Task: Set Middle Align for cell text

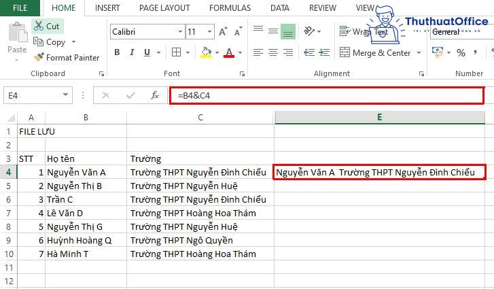Action: click(273, 31)
